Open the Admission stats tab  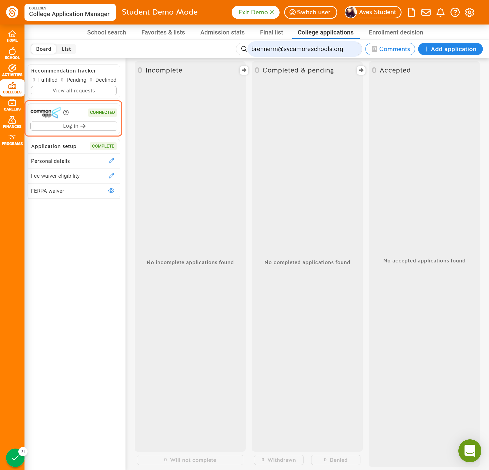click(x=222, y=32)
